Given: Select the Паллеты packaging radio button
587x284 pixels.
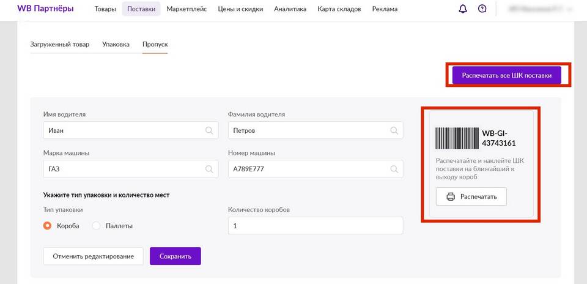Looking at the screenshot, I should tap(96, 226).
